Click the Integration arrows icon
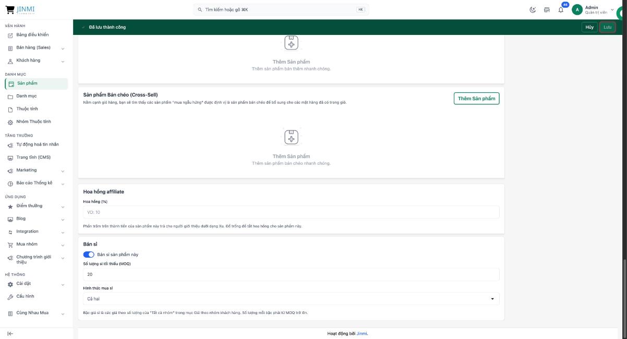Screen dimensions: 627x339 [10, 232]
